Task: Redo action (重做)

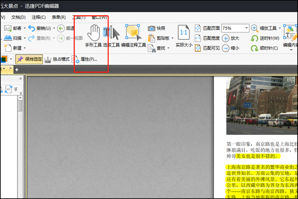Action: [39, 38]
